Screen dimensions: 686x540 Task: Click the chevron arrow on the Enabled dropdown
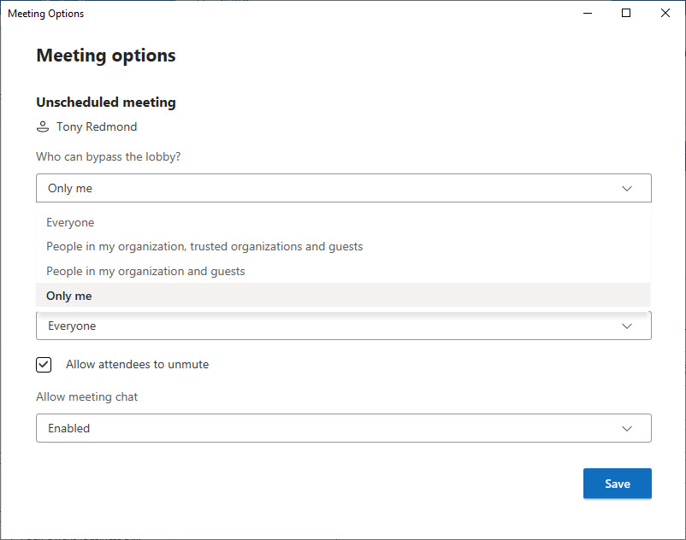click(627, 428)
